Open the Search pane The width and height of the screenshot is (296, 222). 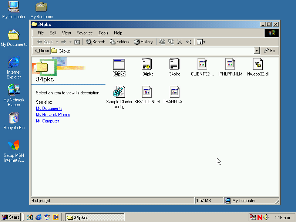click(x=95, y=42)
